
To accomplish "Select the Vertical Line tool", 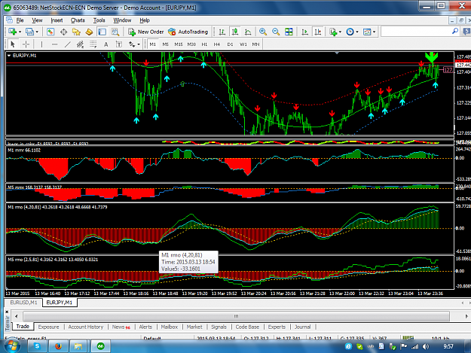I will (41, 44).
